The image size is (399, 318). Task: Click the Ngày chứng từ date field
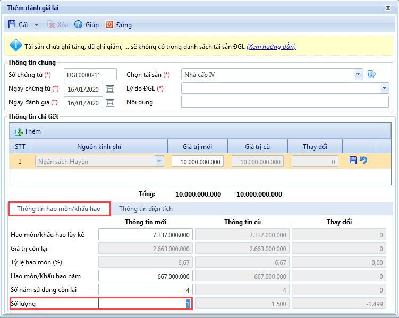[83, 89]
